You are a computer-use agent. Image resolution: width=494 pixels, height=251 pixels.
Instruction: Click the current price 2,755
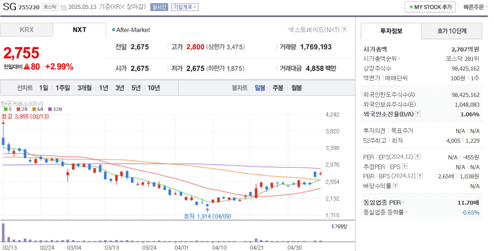[x=22, y=53]
